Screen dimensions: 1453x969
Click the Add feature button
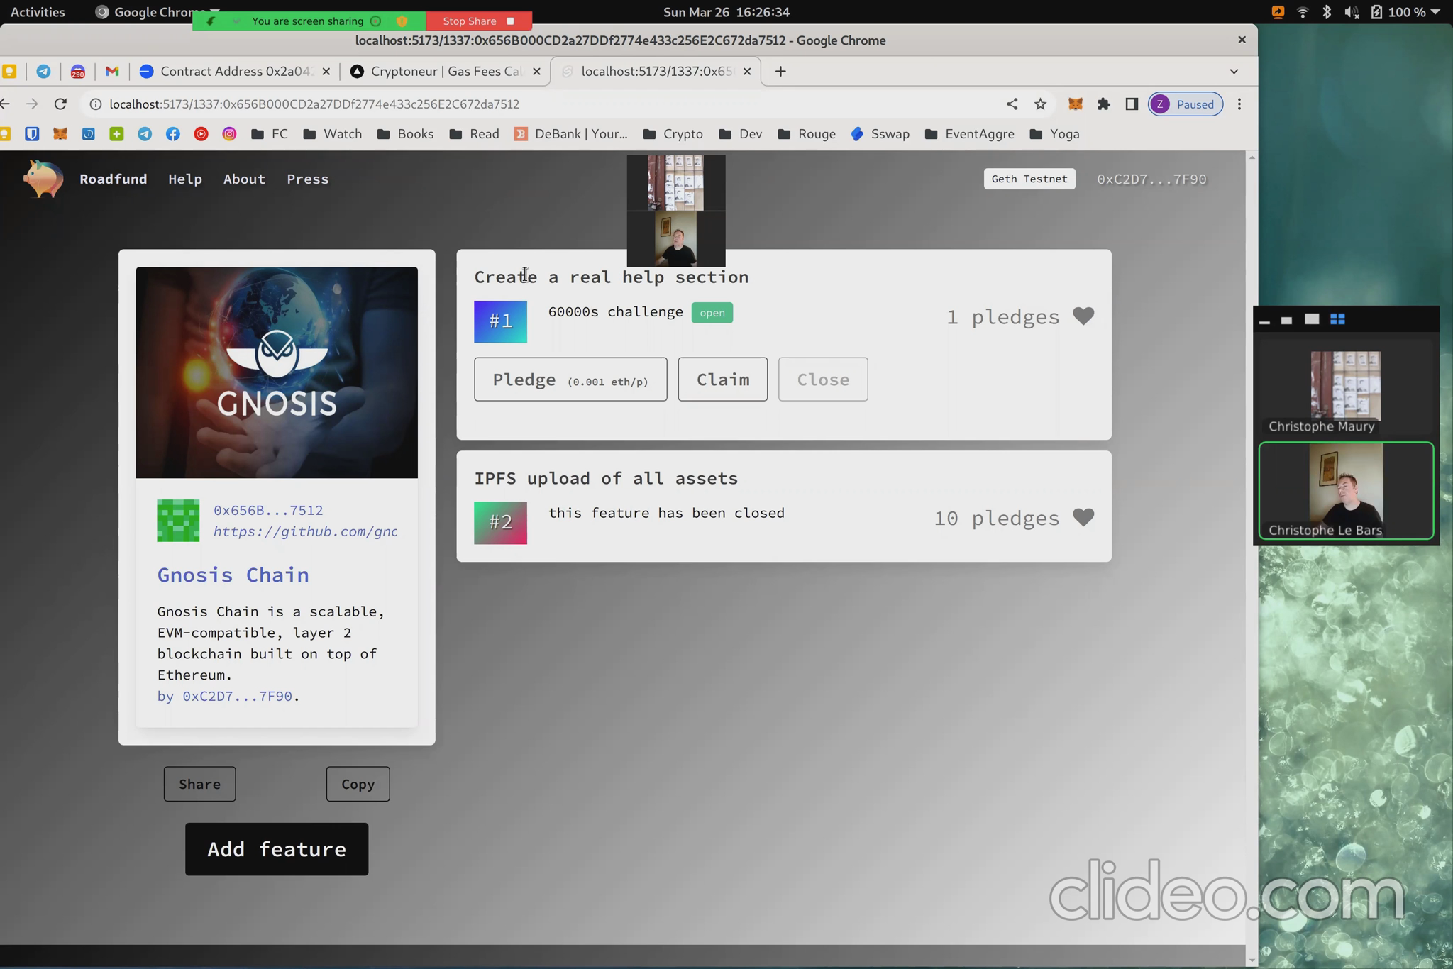277,849
